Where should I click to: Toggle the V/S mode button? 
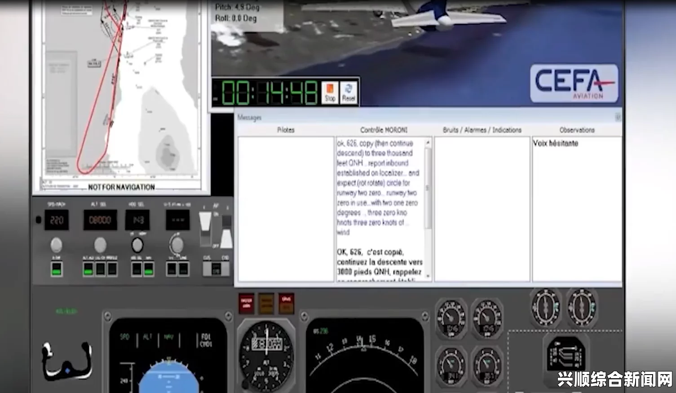coord(172,269)
